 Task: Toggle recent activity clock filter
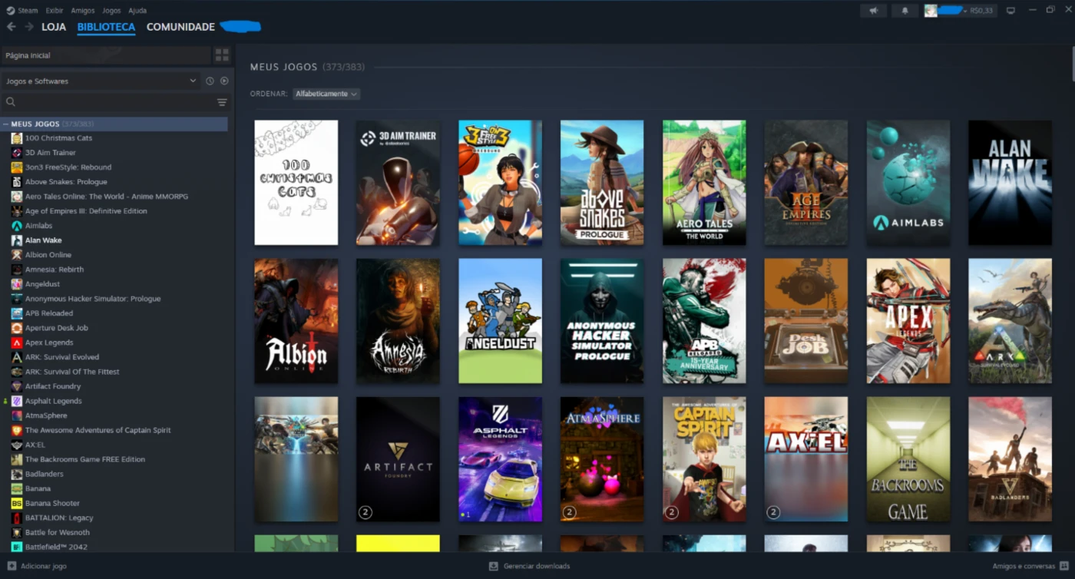210,81
